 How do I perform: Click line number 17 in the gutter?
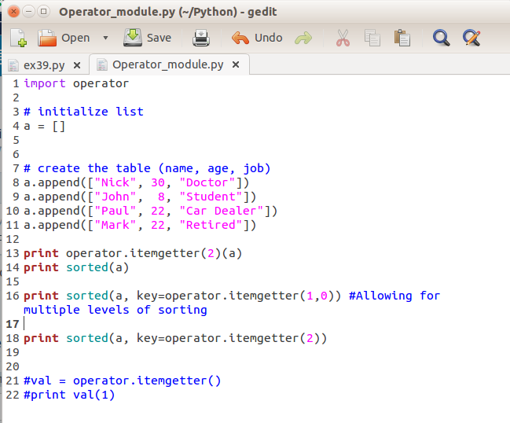[13, 324]
